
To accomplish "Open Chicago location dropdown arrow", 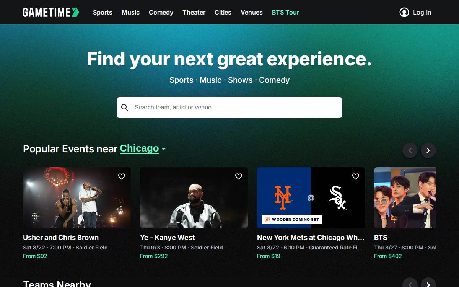I will click(x=164, y=149).
